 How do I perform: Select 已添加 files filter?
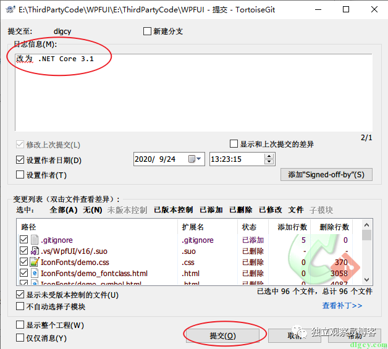(211, 210)
